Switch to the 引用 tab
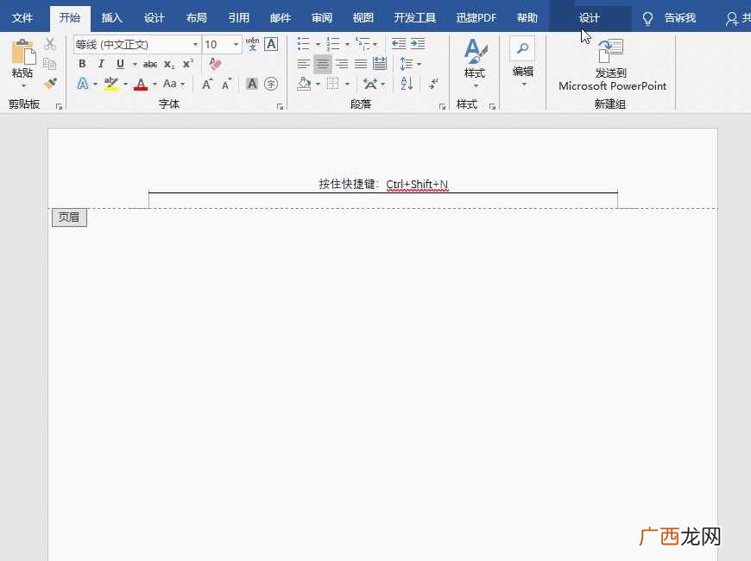The image size is (751, 561). coord(238,18)
